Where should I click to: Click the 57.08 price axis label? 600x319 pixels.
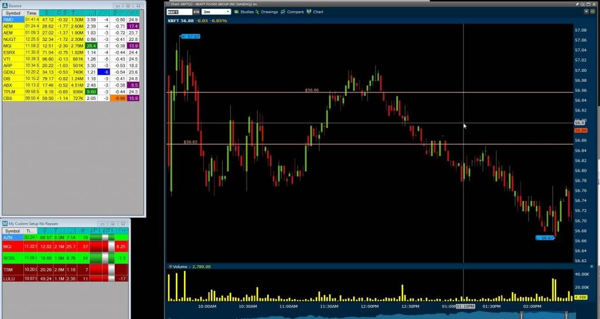pos(581,30)
